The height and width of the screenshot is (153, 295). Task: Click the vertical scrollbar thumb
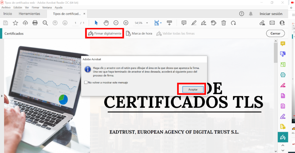pos(276,53)
